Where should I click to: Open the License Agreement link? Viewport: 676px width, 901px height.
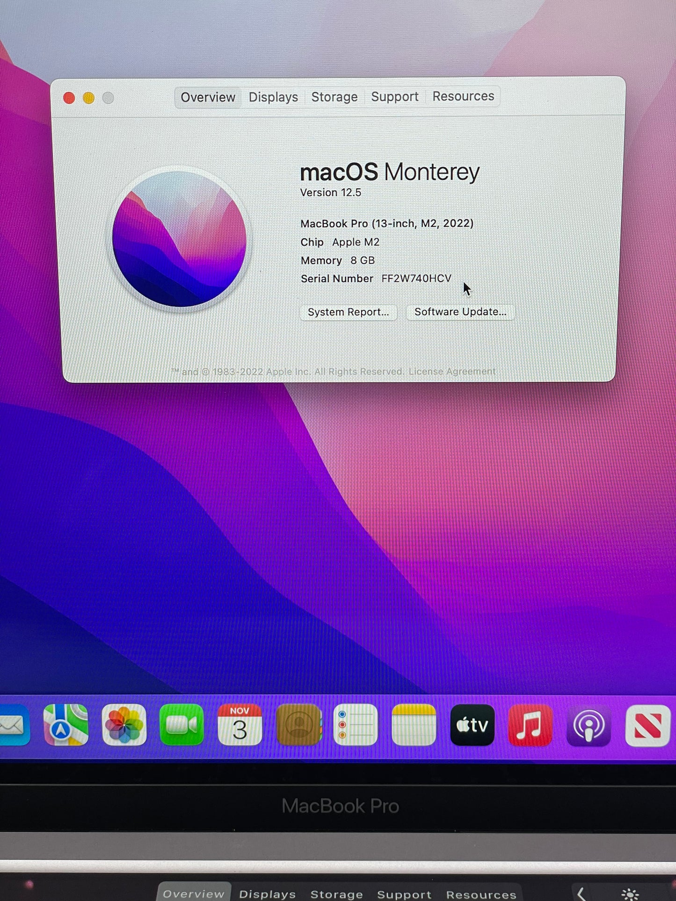tap(452, 371)
